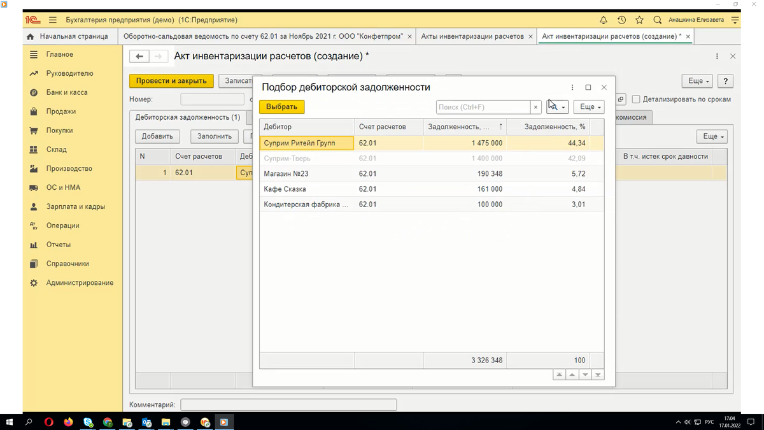
Task: Navigate back with the left arrow button
Action: (x=139, y=57)
